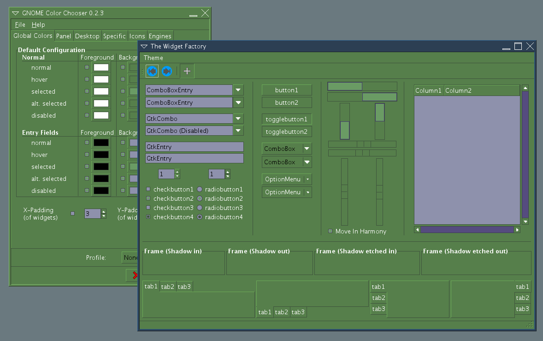Select radiobutton3
The height and width of the screenshot is (341, 543).
click(x=200, y=208)
